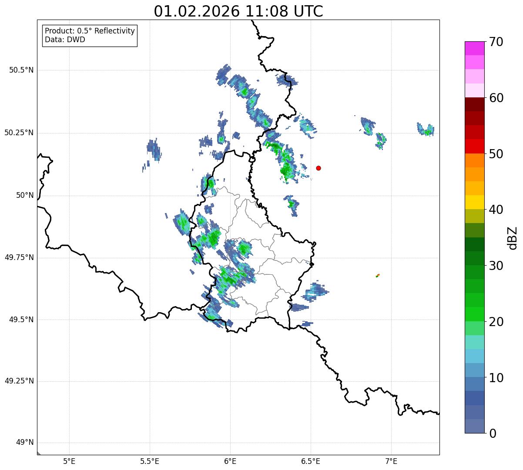Viewport: 523px width, 470px height.
Task: Click the latitude label 50.5°N
Action: coord(21,70)
